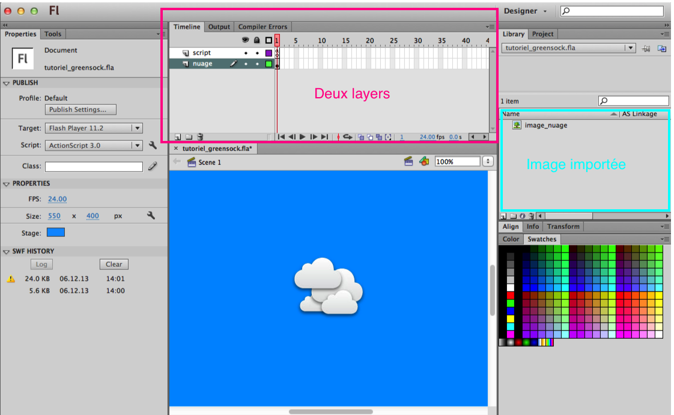674x415 pixels.
Task: Switch to the Tools tab
Action: pyautogui.click(x=52, y=34)
